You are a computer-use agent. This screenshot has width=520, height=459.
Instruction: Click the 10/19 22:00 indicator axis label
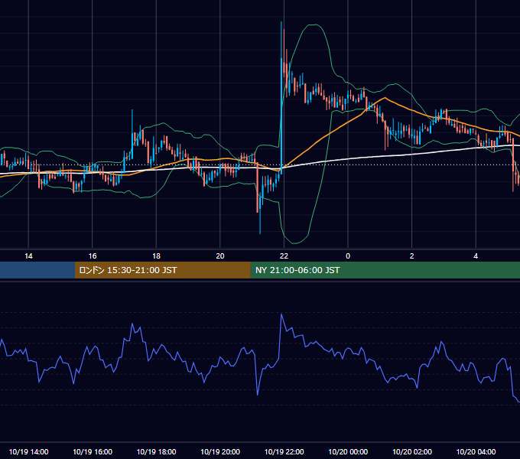(284, 451)
